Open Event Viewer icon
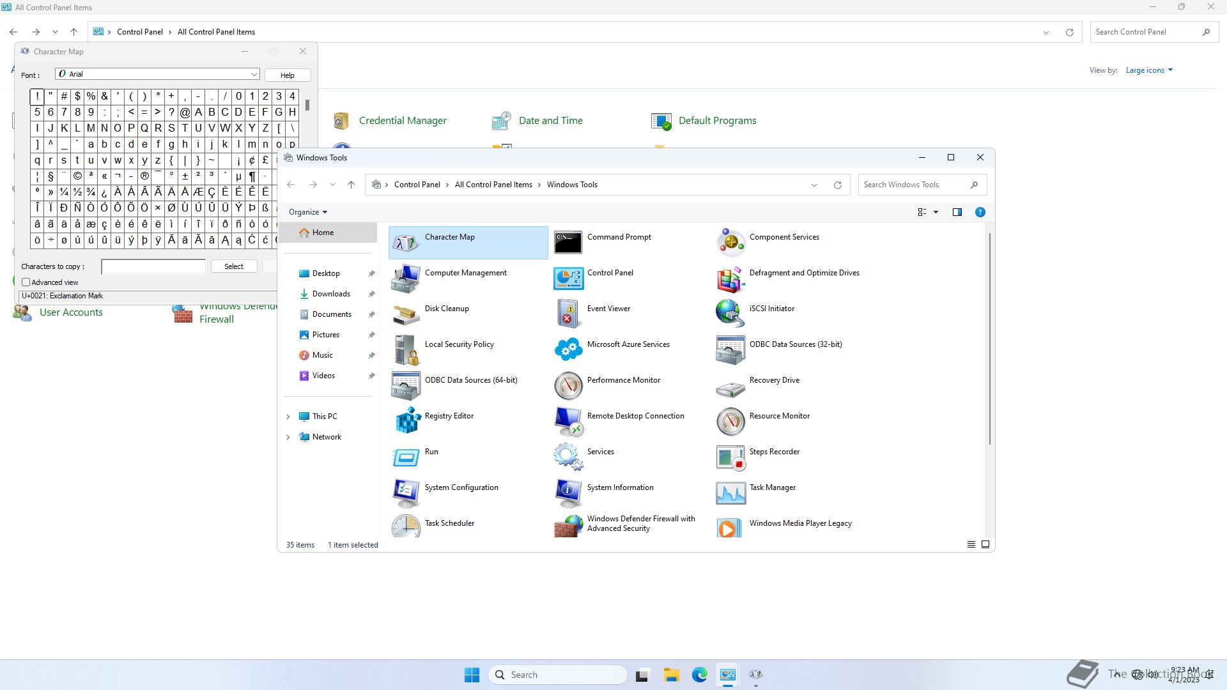Image resolution: width=1227 pixels, height=690 pixels. [568, 314]
